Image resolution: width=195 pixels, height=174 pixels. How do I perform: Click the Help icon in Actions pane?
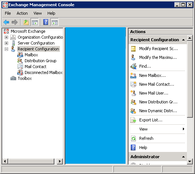(133, 148)
